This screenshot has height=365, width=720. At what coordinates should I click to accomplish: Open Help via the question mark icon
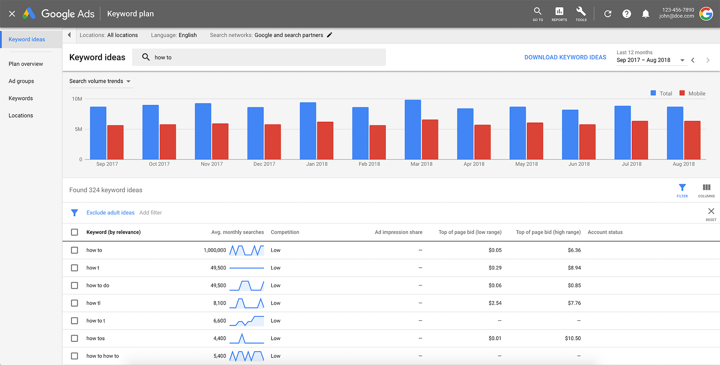(x=626, y=14)
